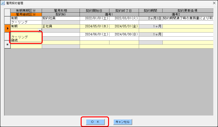Select 有期 in the 契約社員 row
Viewport: 218px width, 127px height.
point(26,18)
